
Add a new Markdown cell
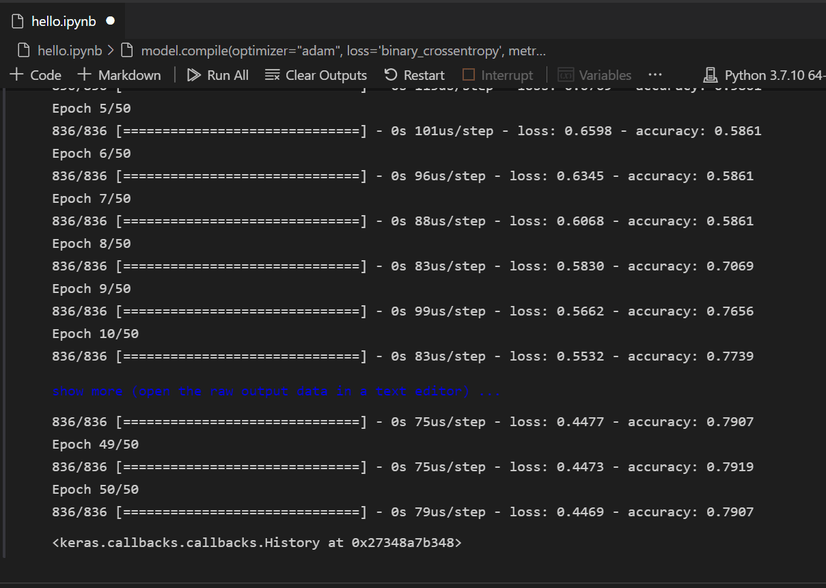tap(119, 75)
